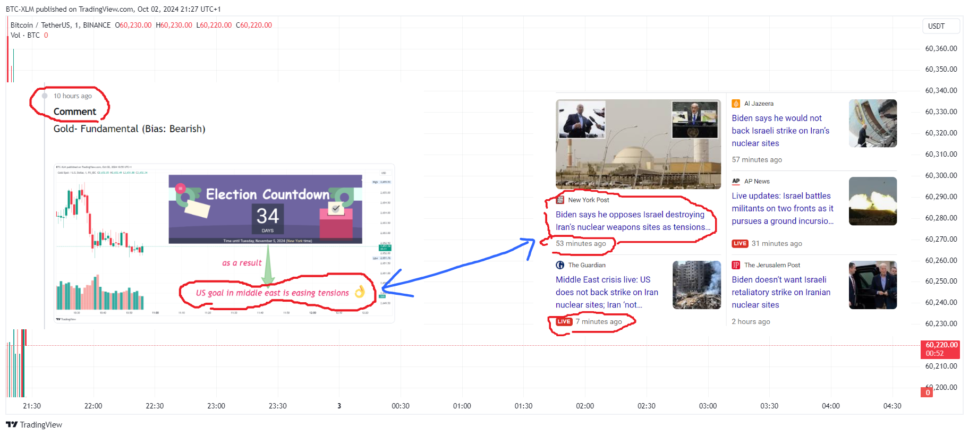Click the red volume label 0 on price axis
Image resolution: width=969 pixels, height=435 pixels.
coord(928,393)
